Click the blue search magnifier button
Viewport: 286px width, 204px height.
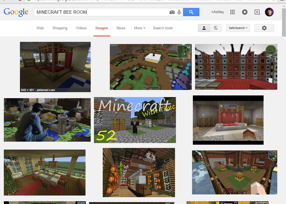pos(191,12)
